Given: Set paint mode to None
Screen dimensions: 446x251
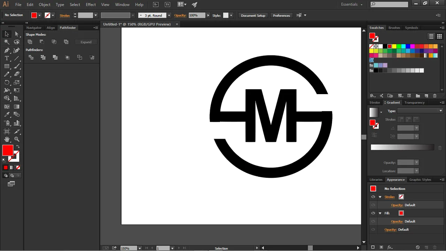Looking at the screenshot, I should 18,168.
